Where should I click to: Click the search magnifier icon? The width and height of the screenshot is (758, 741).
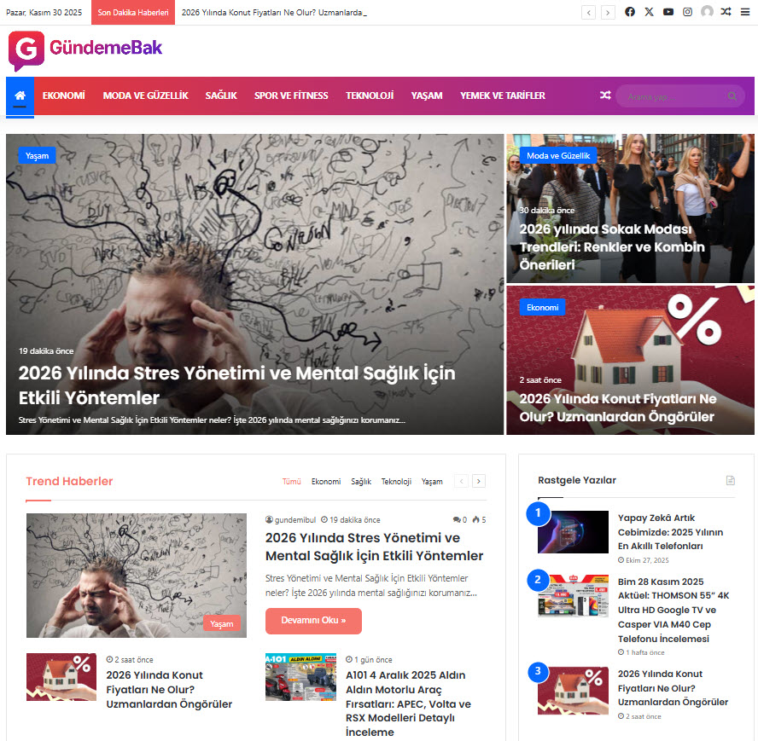(732, 96)
